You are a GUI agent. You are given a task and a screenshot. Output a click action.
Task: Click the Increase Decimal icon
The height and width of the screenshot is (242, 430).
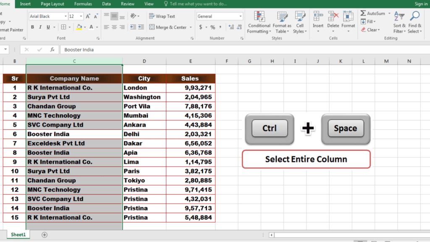[x=231, y=27]
